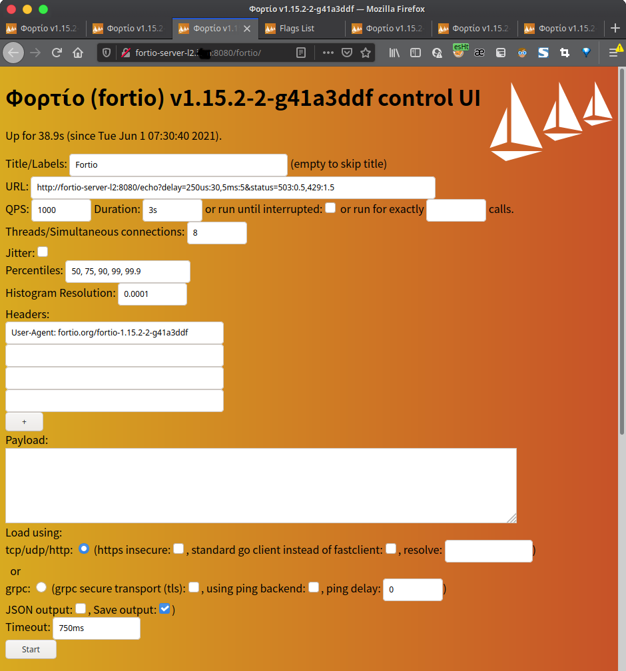Switch to the first Fortio tab
626x671 pixels.
[x=43, y=29]
